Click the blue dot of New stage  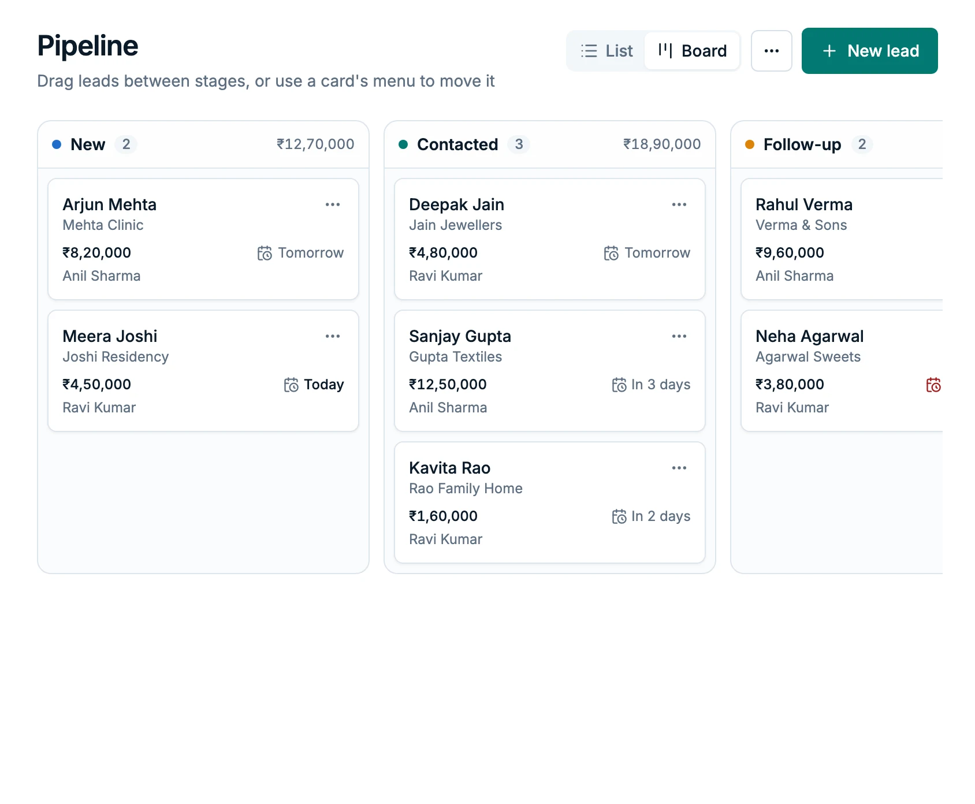pyautogui.click(x=57, y=144)
